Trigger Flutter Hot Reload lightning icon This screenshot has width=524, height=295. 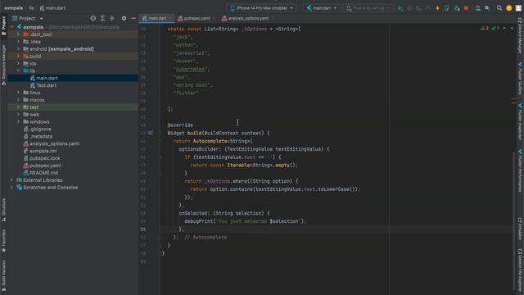[x=437, y=8]
